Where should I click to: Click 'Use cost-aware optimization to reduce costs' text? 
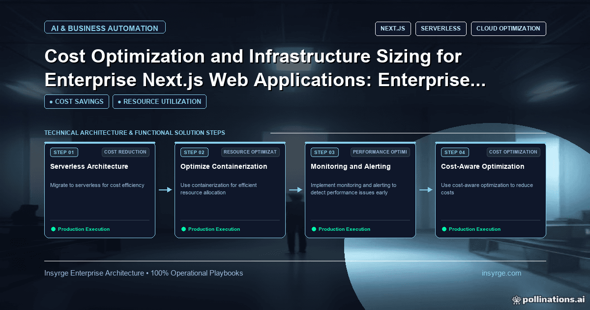[487, 189]
